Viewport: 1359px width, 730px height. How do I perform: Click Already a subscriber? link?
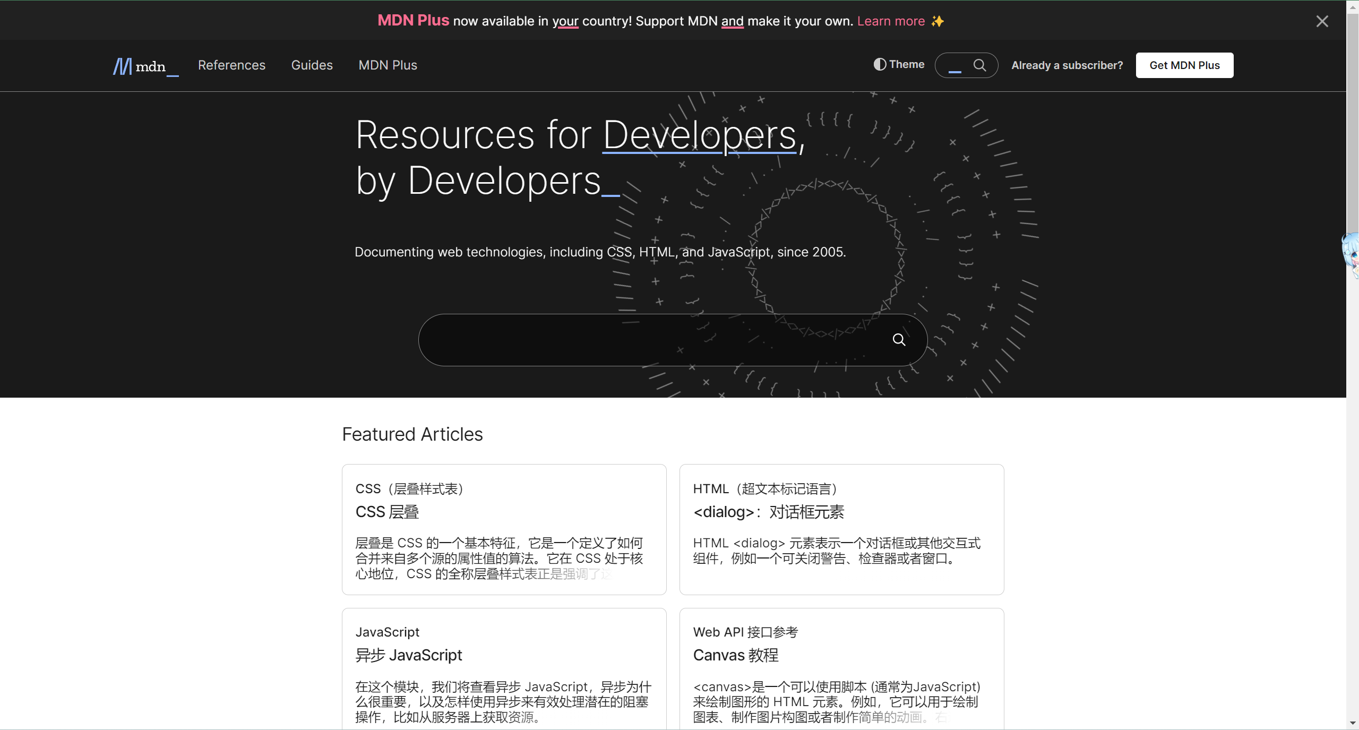click(x=1067, y=65)
